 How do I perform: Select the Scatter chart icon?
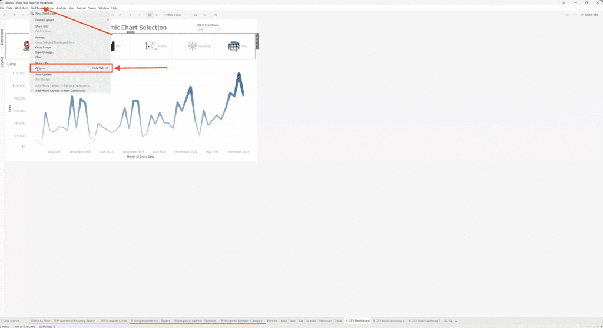(x=150, y=46)
